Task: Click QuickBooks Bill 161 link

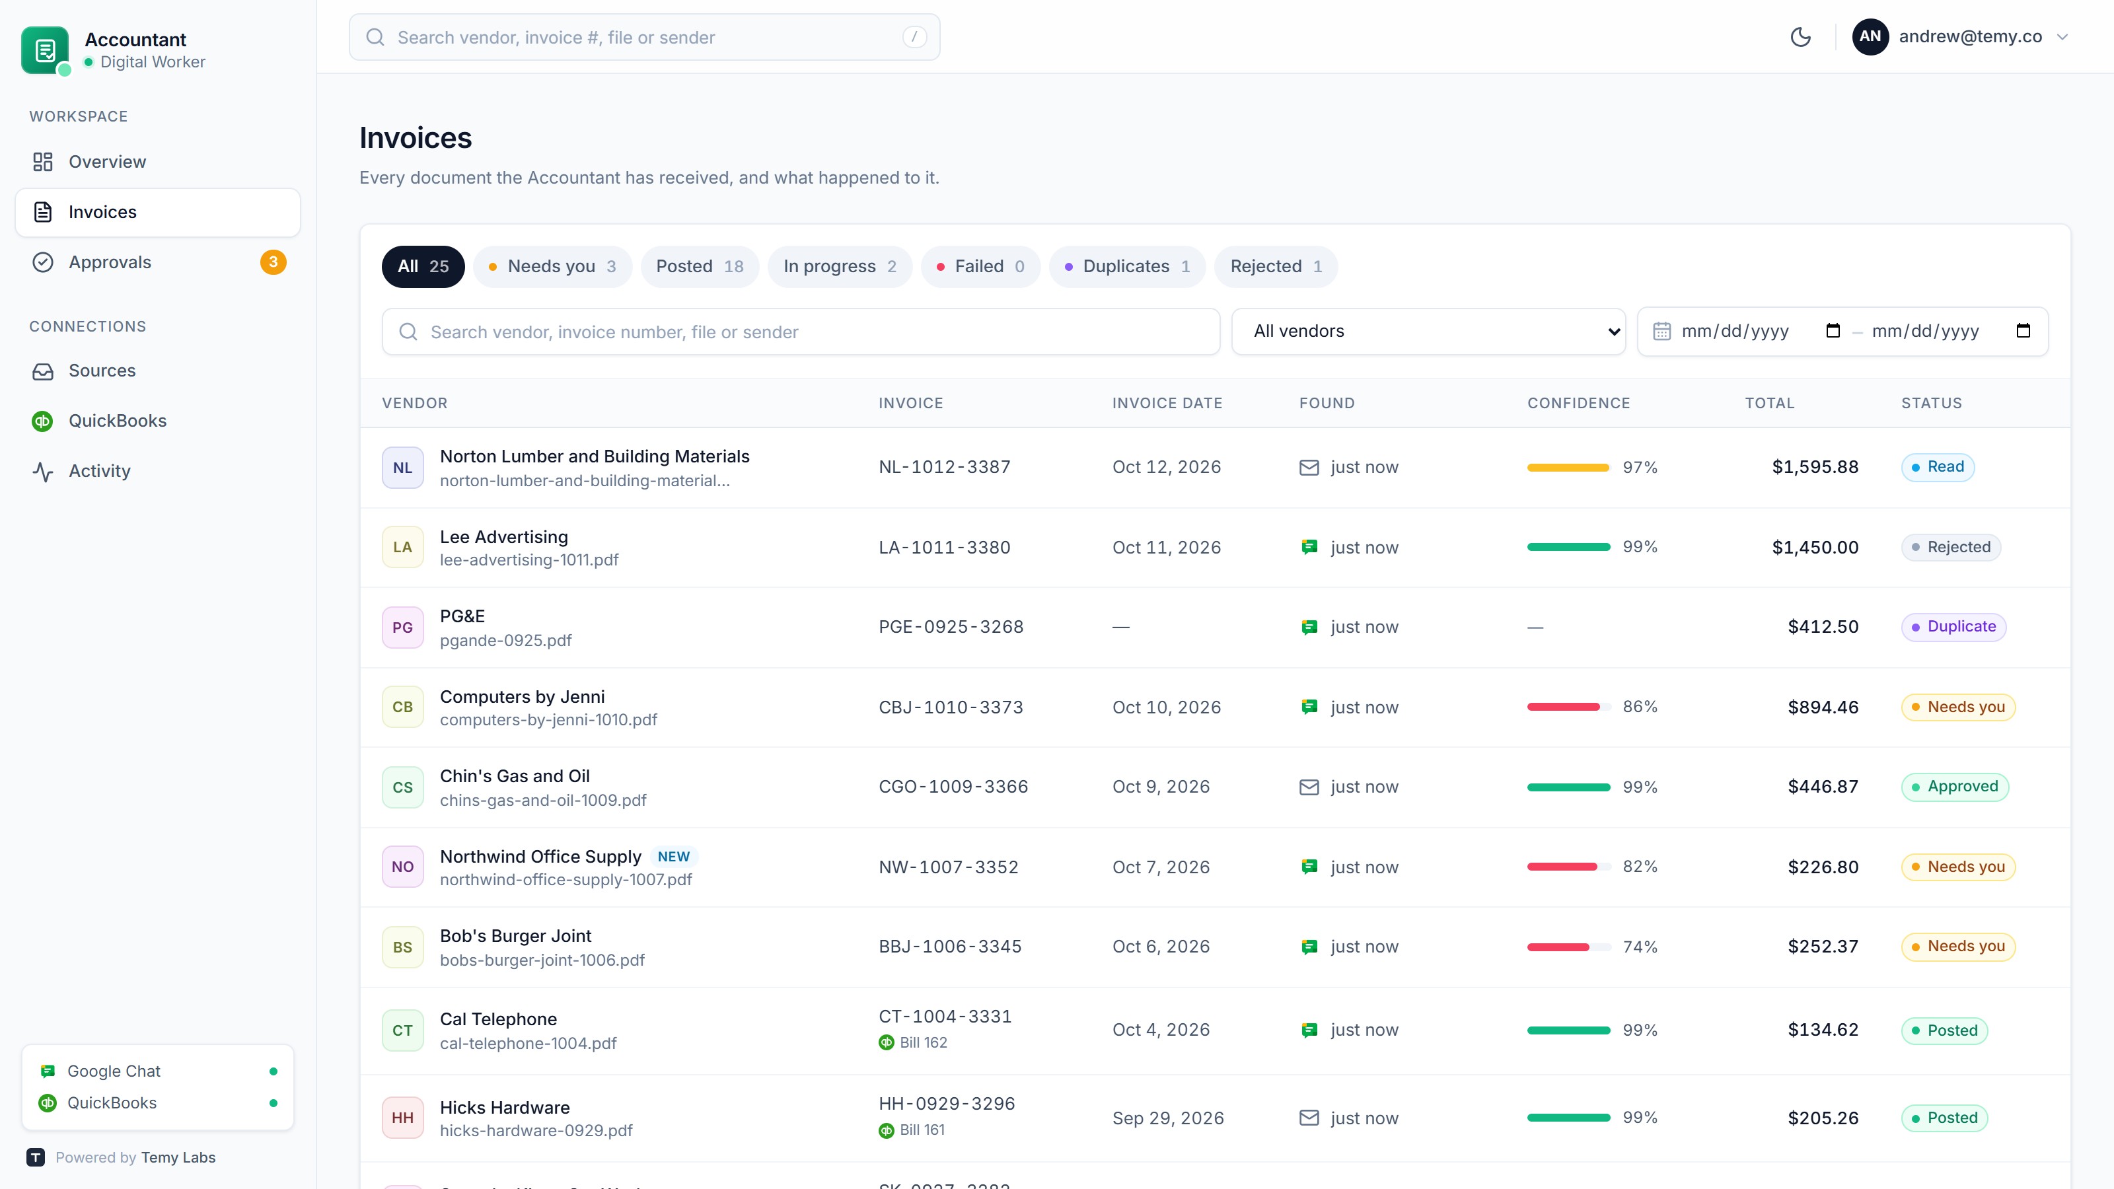Action: (912, 1130)
